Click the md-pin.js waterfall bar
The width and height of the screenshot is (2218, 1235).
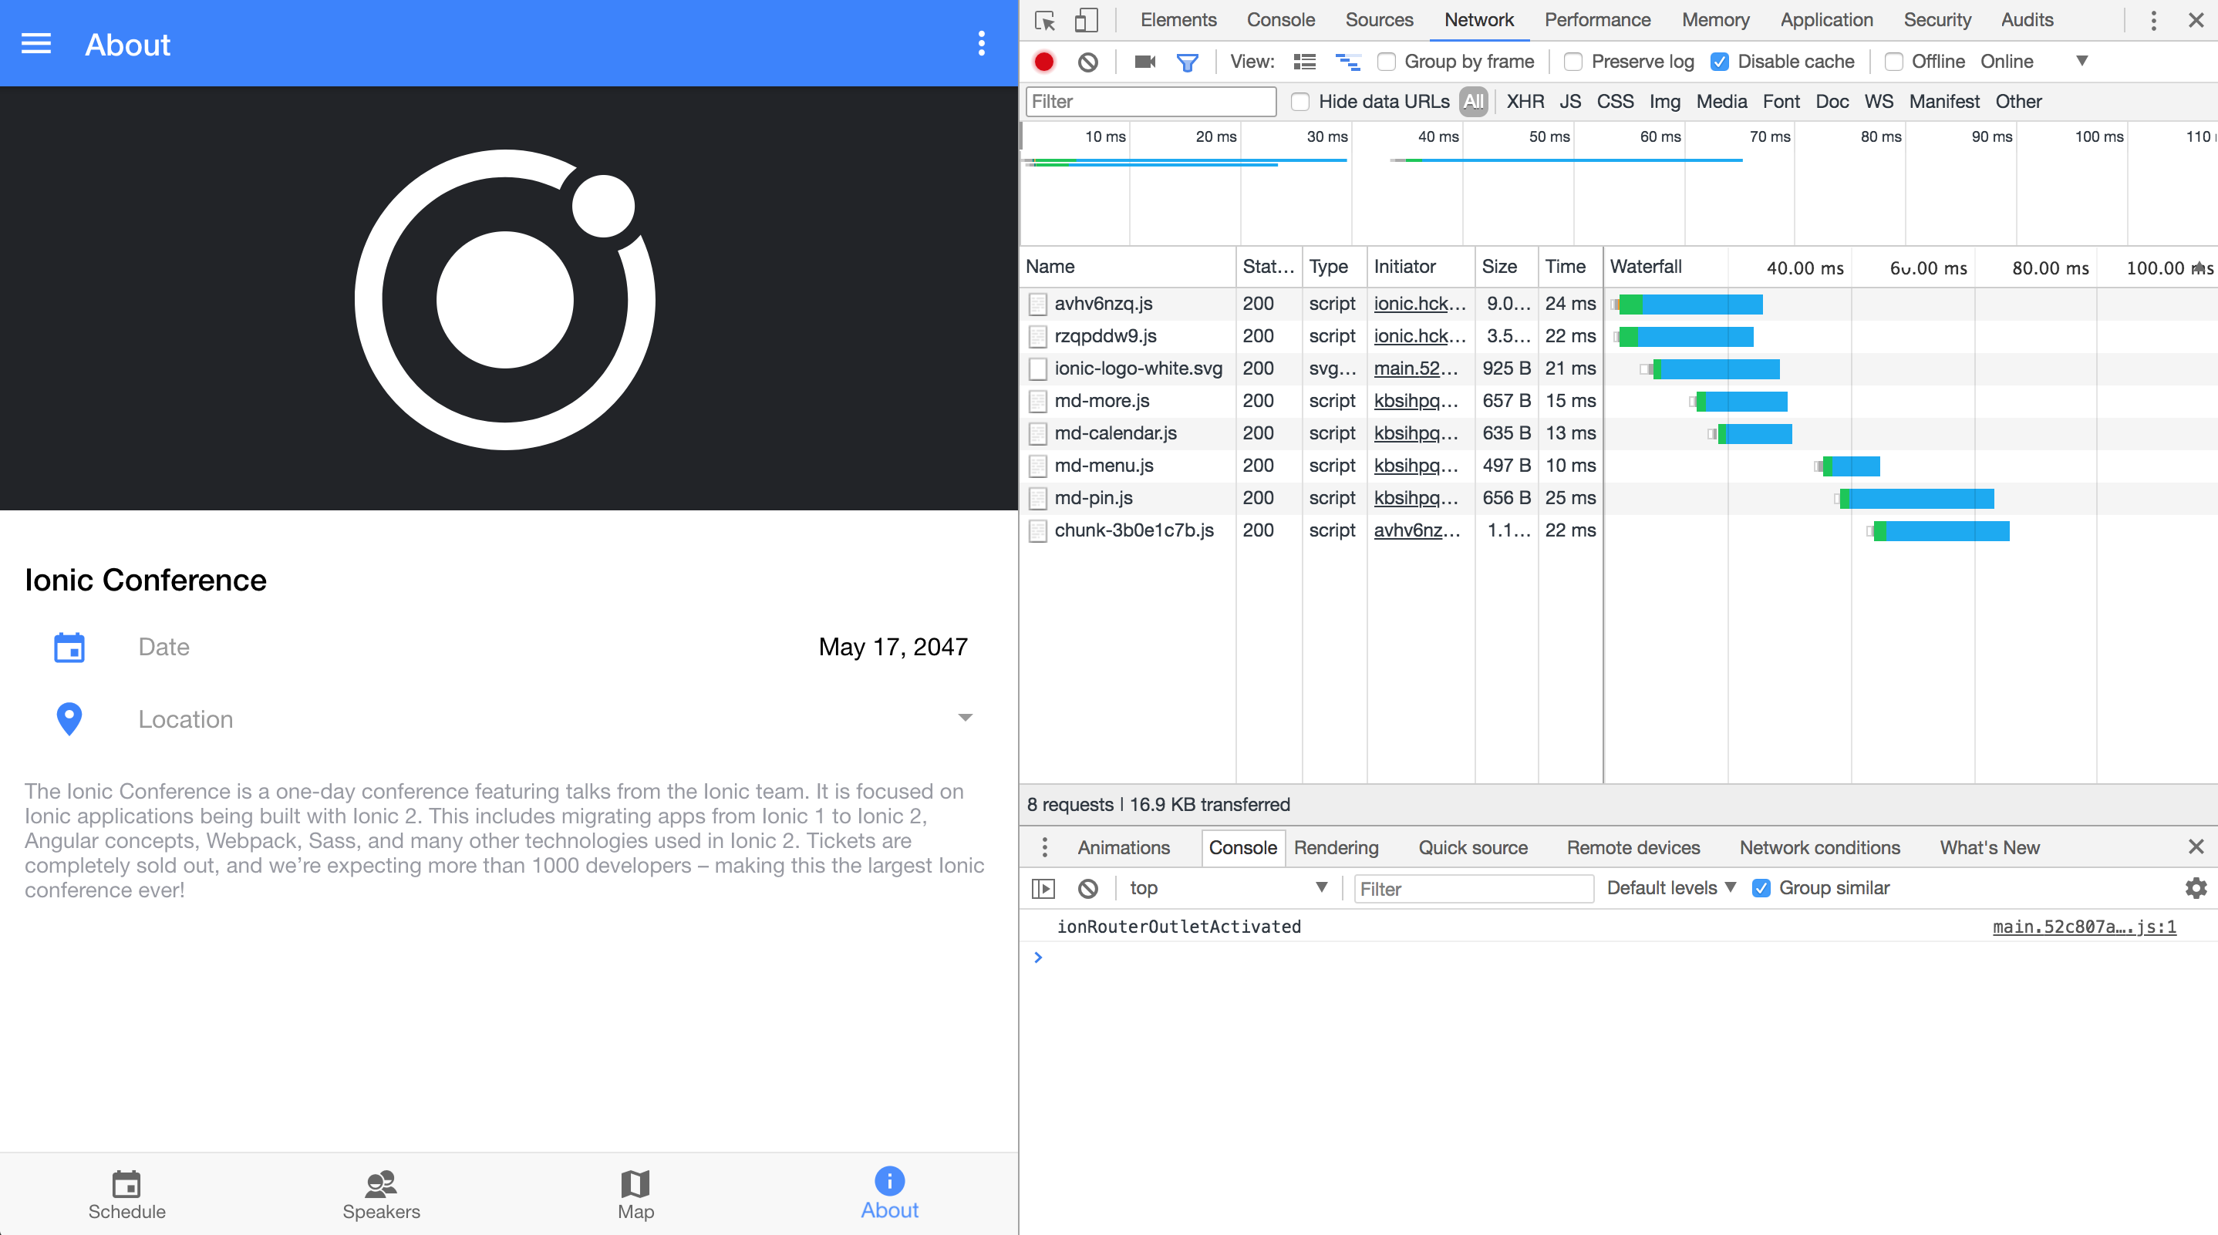point(1916,499)
